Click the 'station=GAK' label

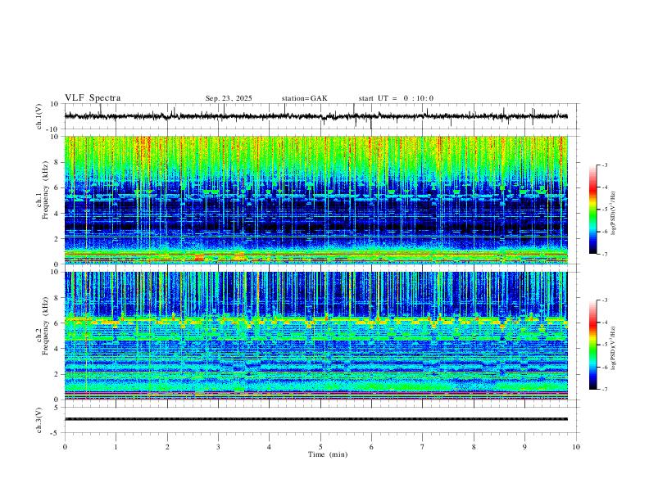tap(304, 98)
